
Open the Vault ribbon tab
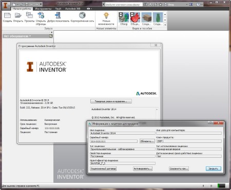tap(58, 9)
